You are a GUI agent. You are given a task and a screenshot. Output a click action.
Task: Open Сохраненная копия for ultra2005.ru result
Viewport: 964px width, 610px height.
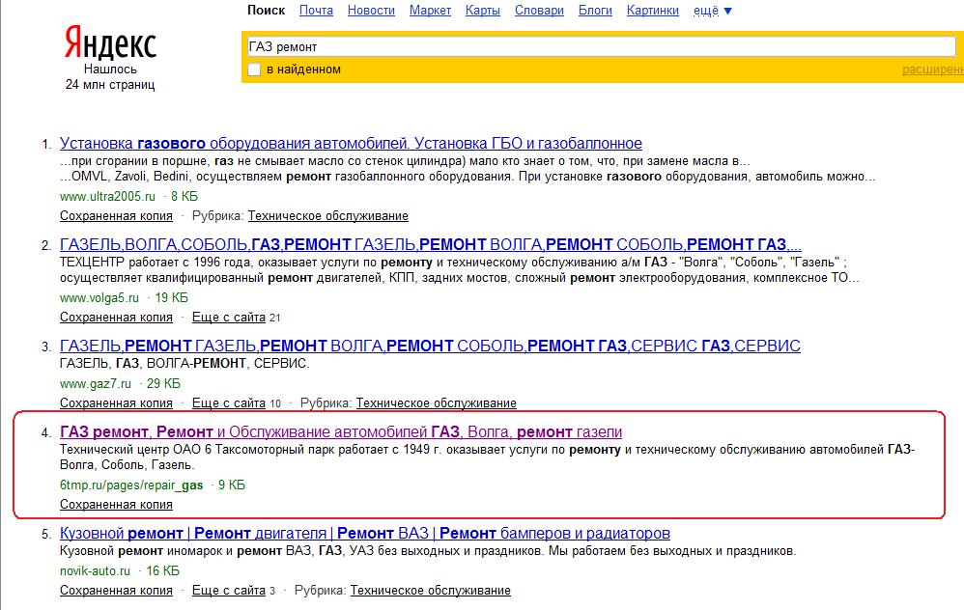[x=116, y=216]
